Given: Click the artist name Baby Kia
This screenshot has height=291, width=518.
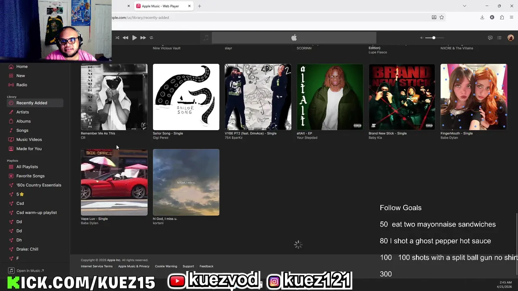Looking at the screenshot, I should click(x=375, y=138).
